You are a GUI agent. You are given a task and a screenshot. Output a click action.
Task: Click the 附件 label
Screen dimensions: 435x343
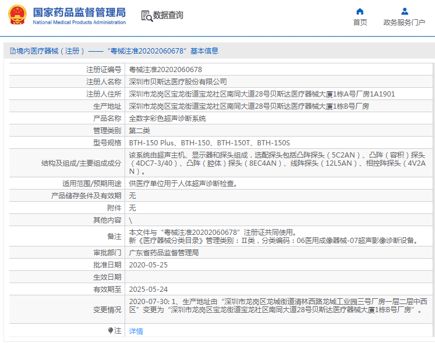click(114, 208)
